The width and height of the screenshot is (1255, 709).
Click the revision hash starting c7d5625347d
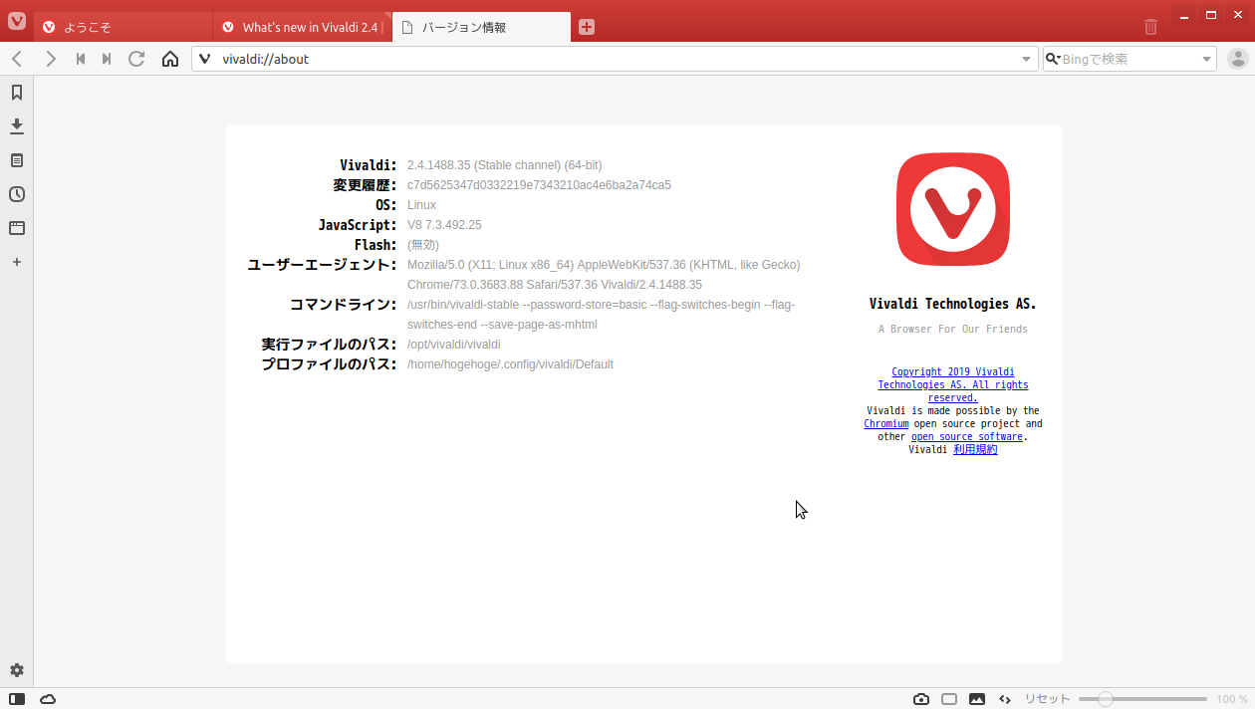pyautogui.click(x=539, y=185)
